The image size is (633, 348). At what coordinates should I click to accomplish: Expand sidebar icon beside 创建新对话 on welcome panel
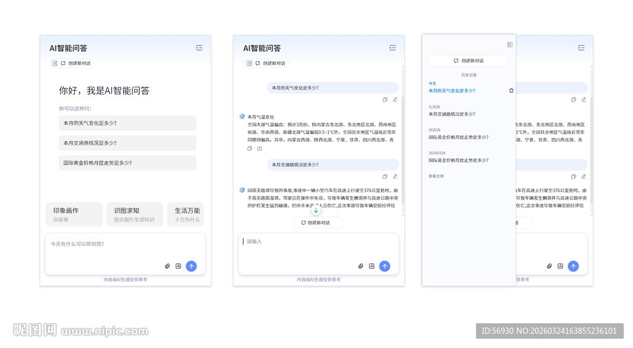pos(55,64)
